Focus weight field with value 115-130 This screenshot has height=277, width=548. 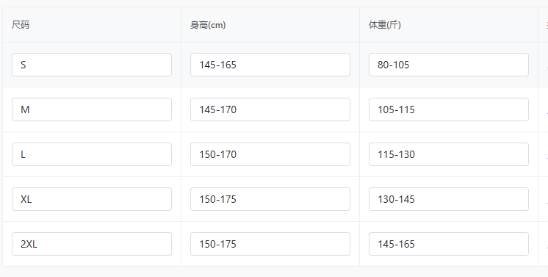click(x=449, y=154)
